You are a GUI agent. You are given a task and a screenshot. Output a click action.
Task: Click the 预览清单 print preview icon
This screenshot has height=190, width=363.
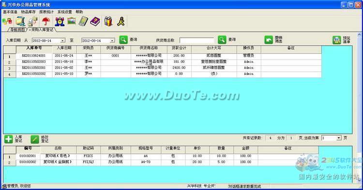(x=337, y=40)
